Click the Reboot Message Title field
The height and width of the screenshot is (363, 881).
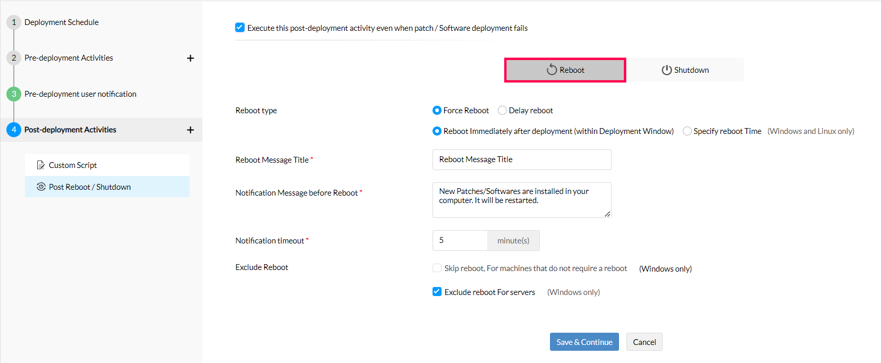point(521,159)
